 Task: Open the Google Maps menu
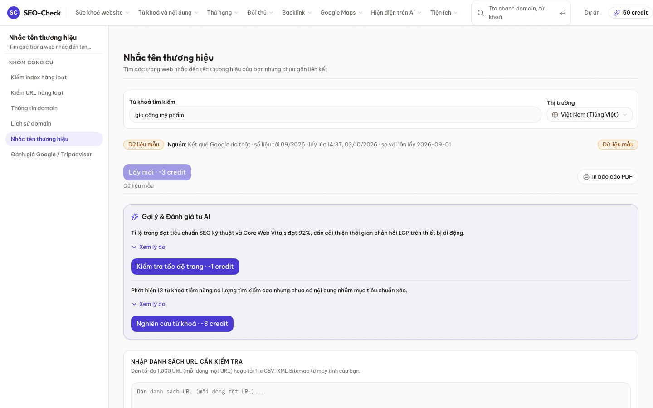[341, 13]
